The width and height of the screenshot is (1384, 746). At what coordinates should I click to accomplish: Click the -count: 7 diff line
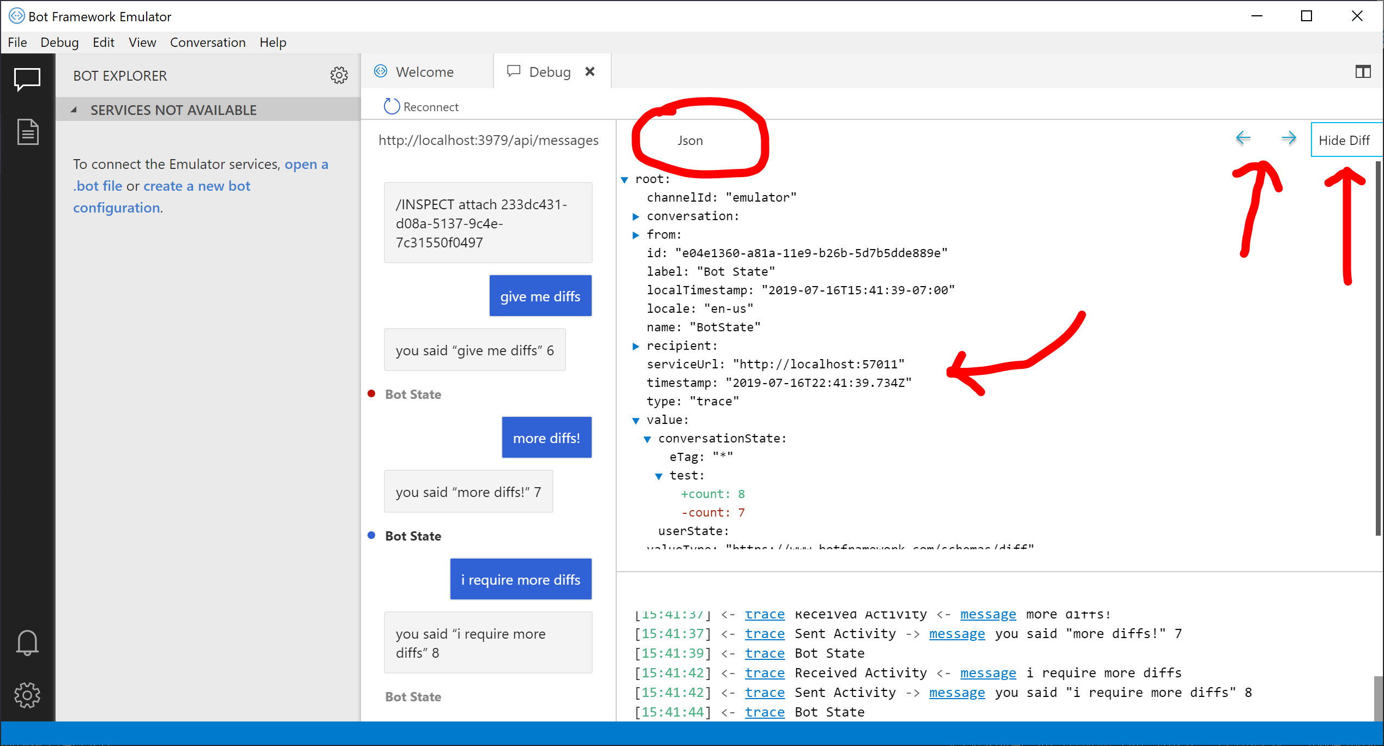point(712,512)
